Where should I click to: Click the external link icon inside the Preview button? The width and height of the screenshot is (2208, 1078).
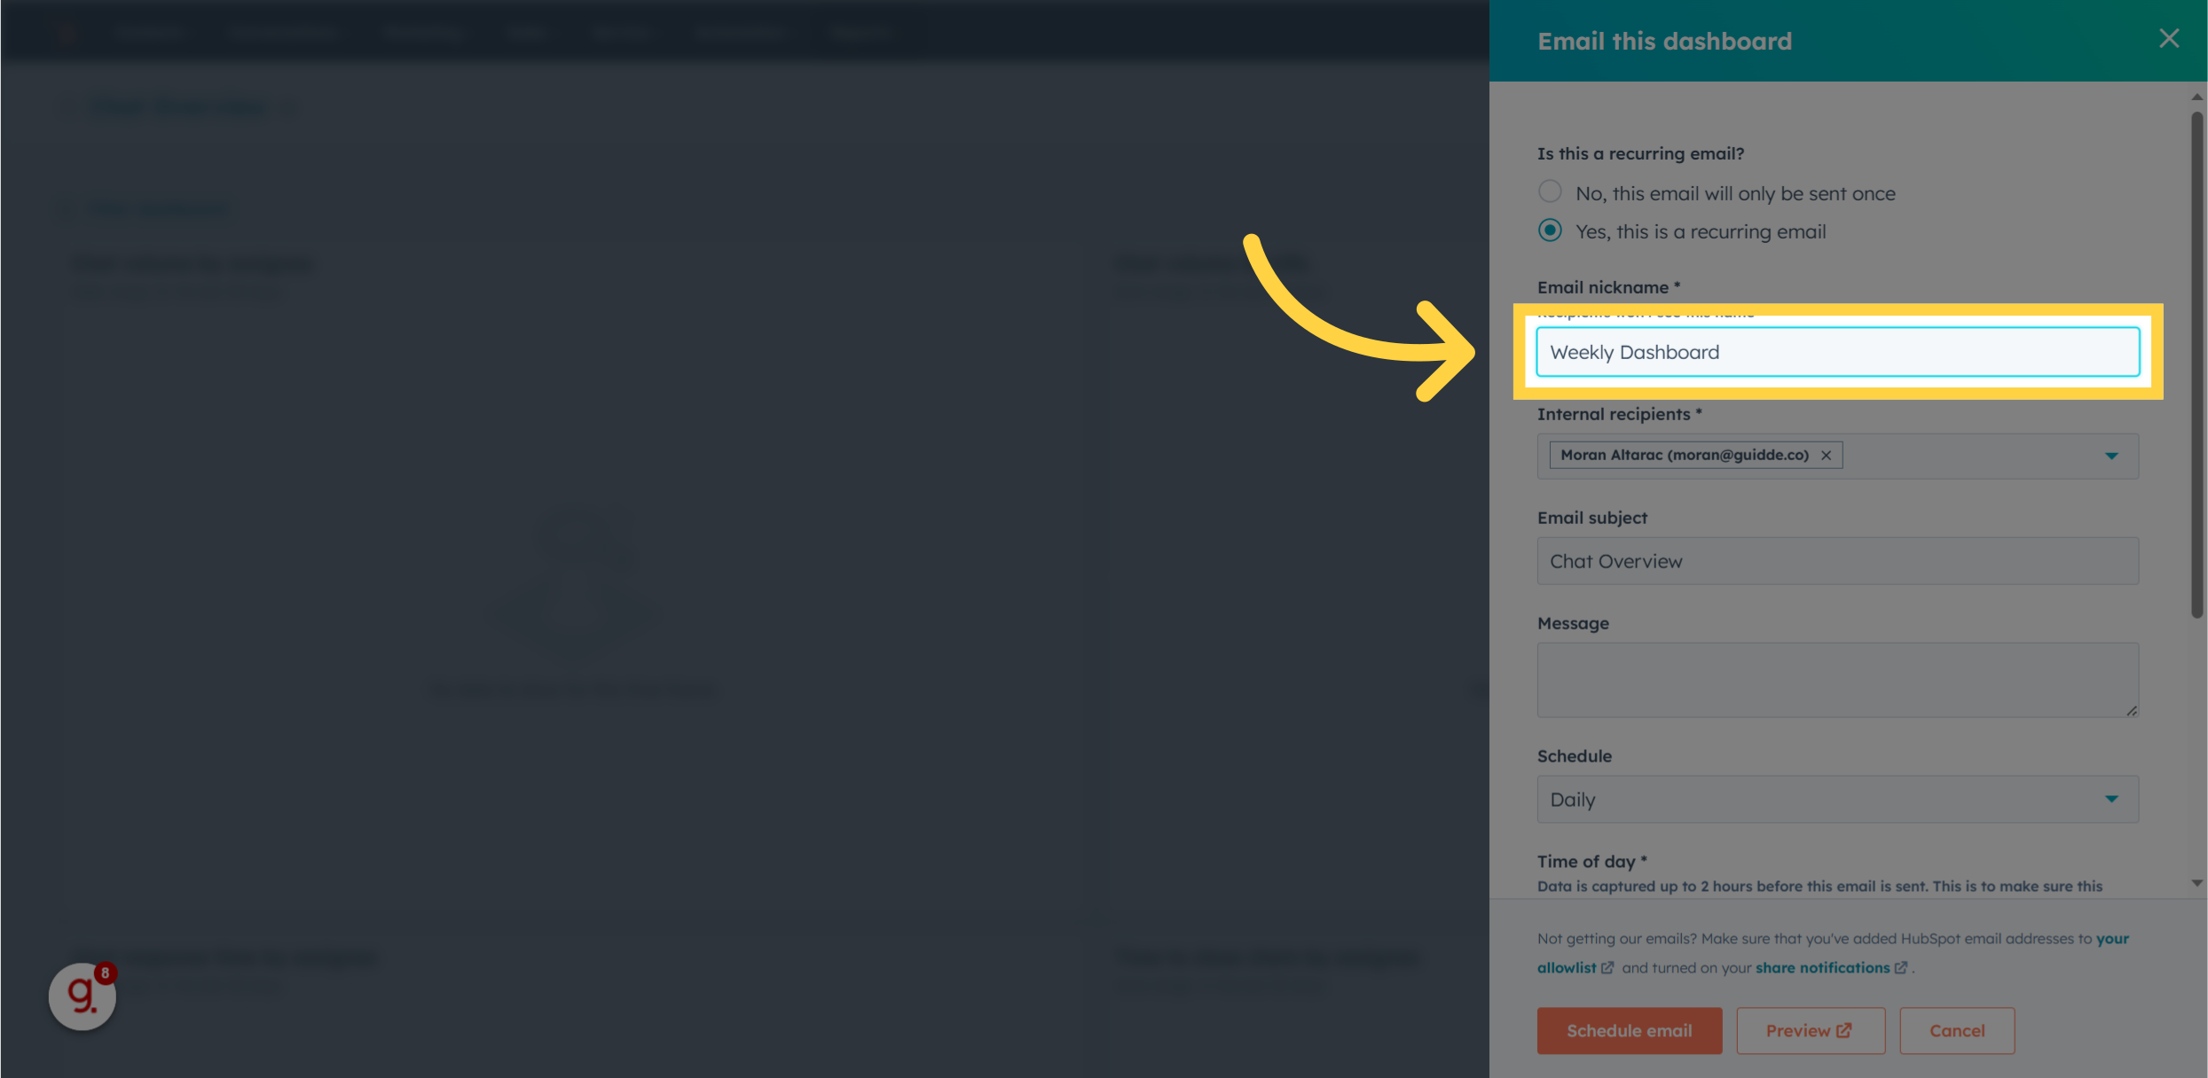[x=1845, y=1030]
